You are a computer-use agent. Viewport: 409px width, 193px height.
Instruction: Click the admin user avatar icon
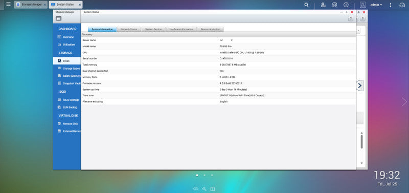point(363,5)
